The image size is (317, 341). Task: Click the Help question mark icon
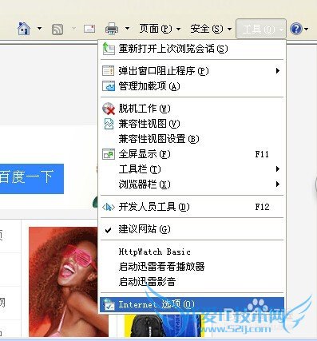pos(295,29)
